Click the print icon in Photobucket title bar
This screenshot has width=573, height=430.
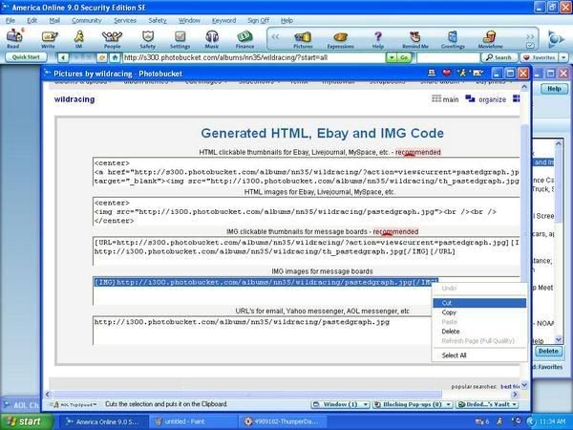point(432,74)
